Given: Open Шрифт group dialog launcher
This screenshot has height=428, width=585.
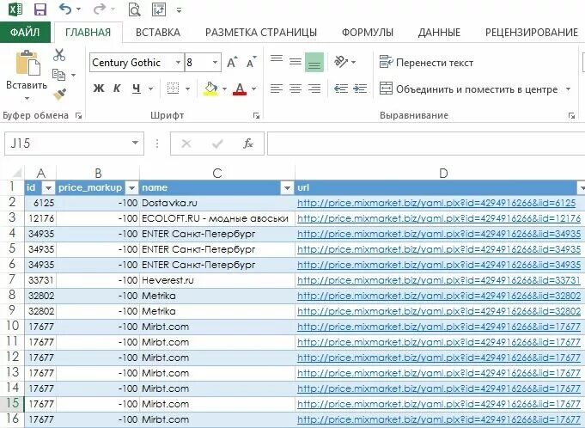Looking at the screenshot, I should 256,116.
